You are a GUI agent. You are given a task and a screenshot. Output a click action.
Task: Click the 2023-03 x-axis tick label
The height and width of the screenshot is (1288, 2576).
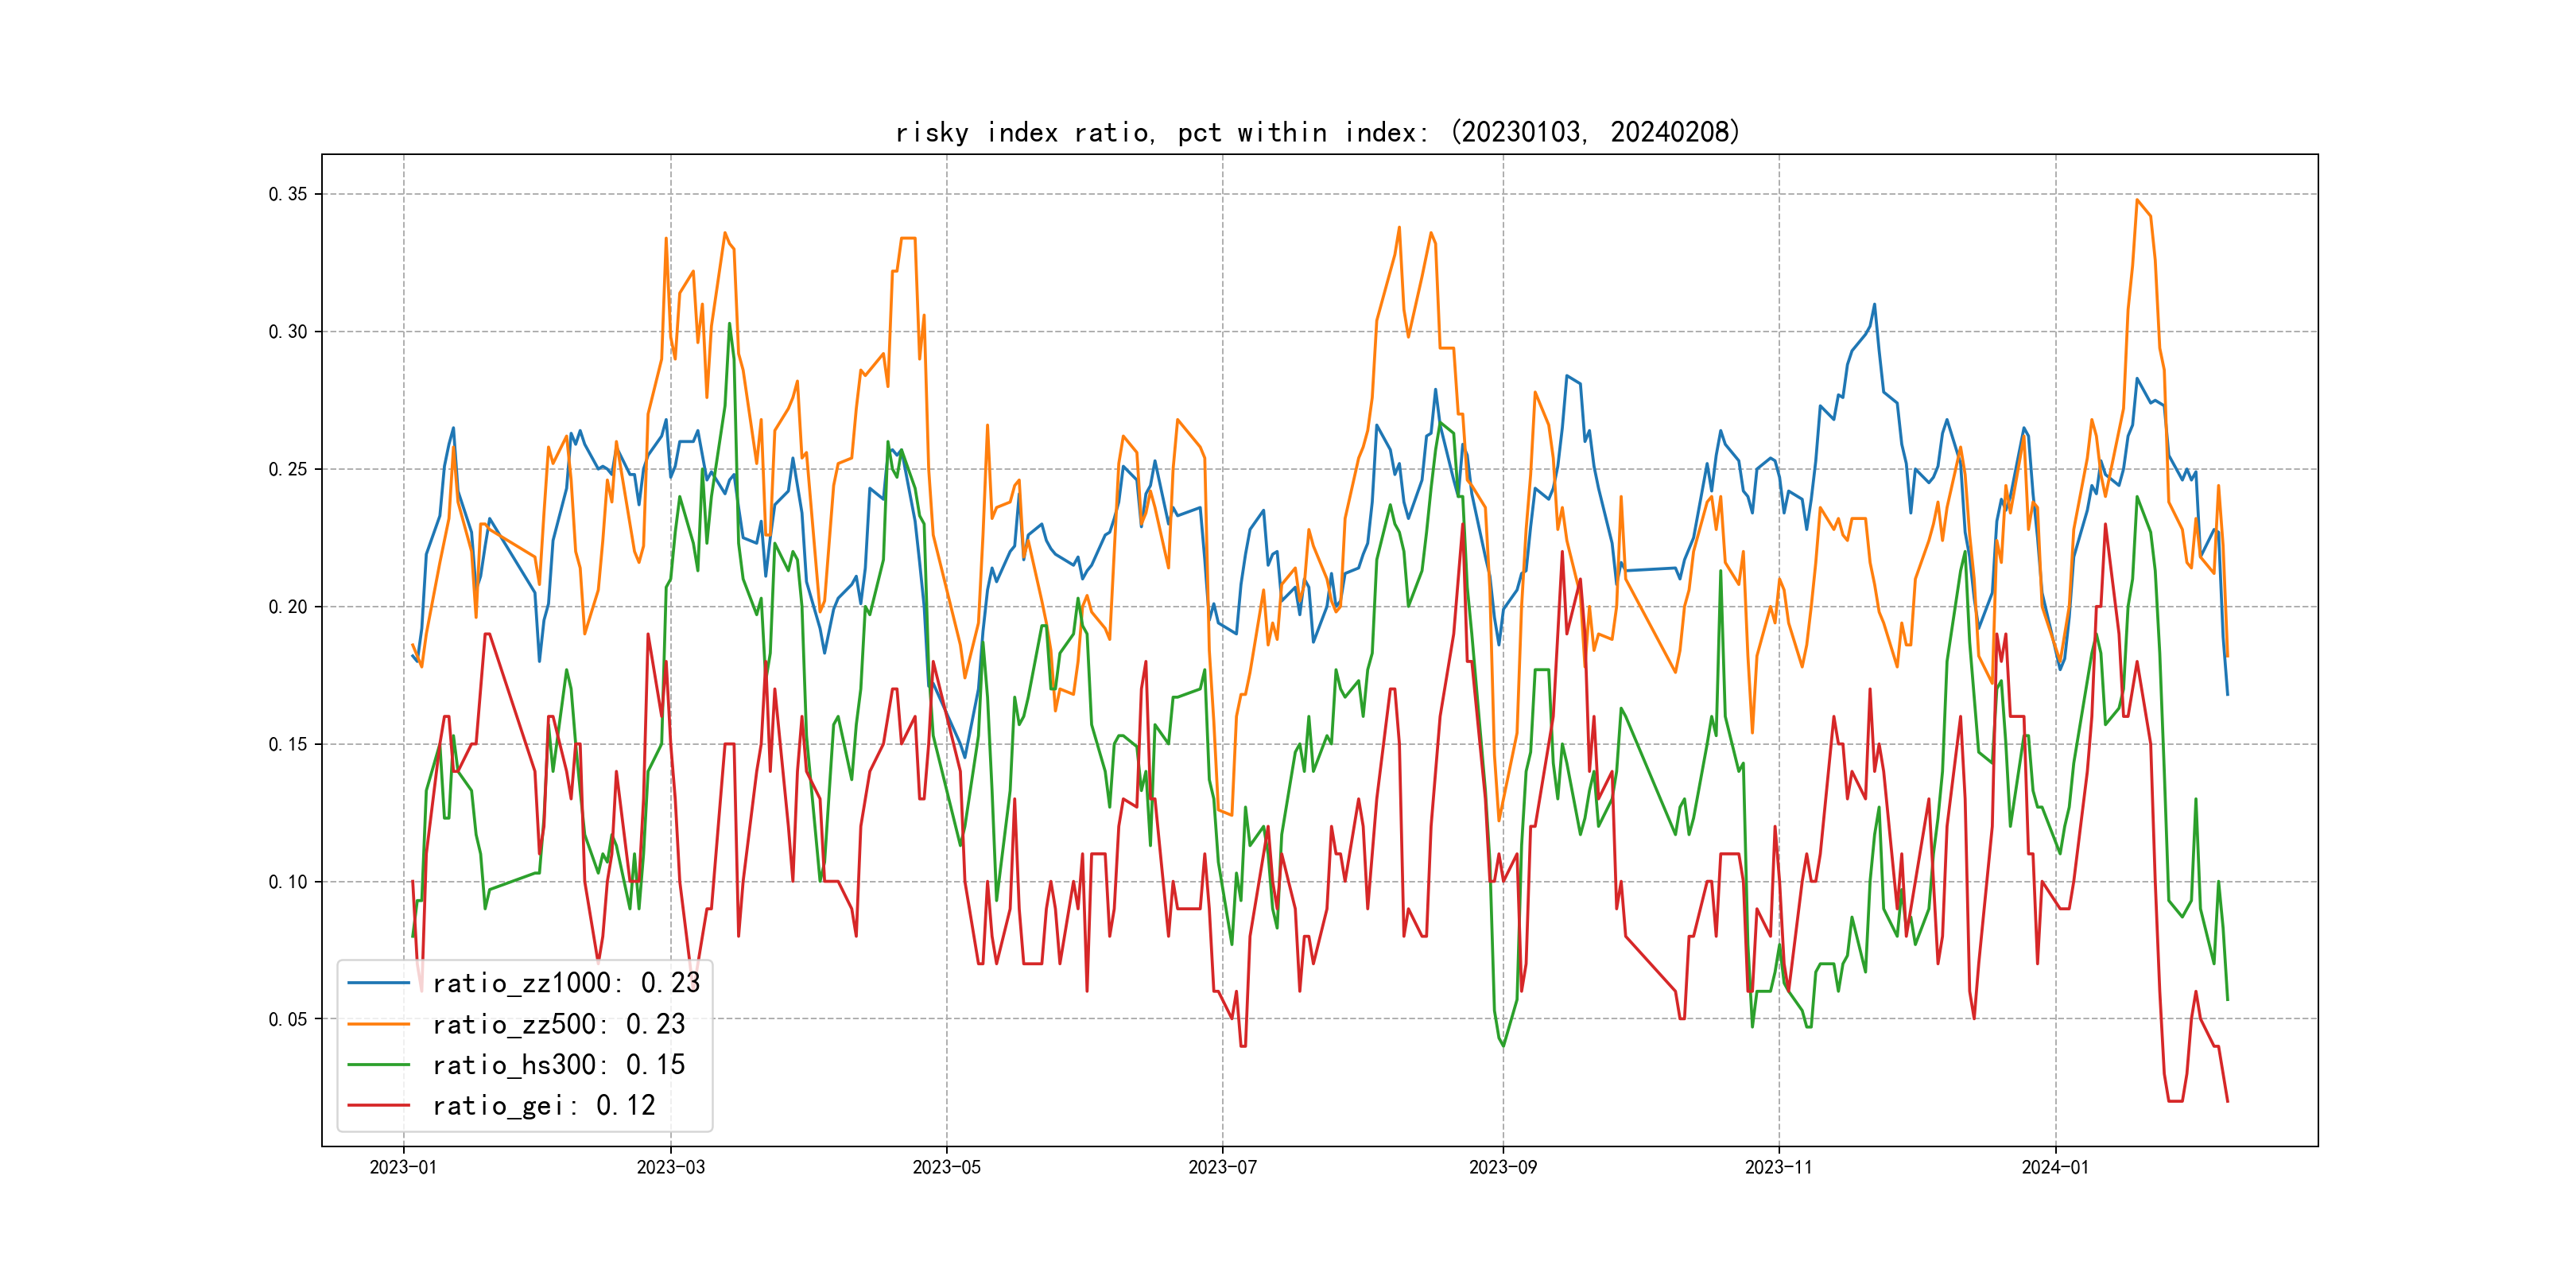[x=670, y=1167]
